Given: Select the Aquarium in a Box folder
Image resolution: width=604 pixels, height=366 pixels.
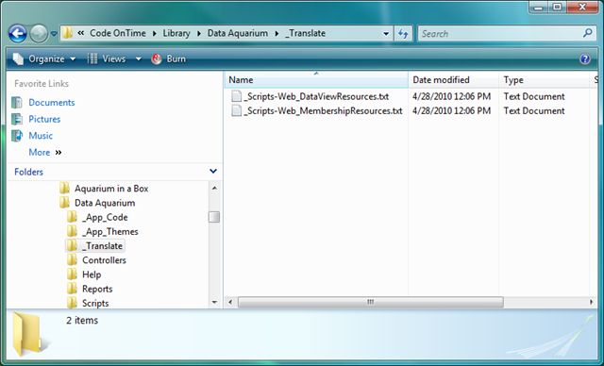Looking at the screenshot, I should click(111, 189).
